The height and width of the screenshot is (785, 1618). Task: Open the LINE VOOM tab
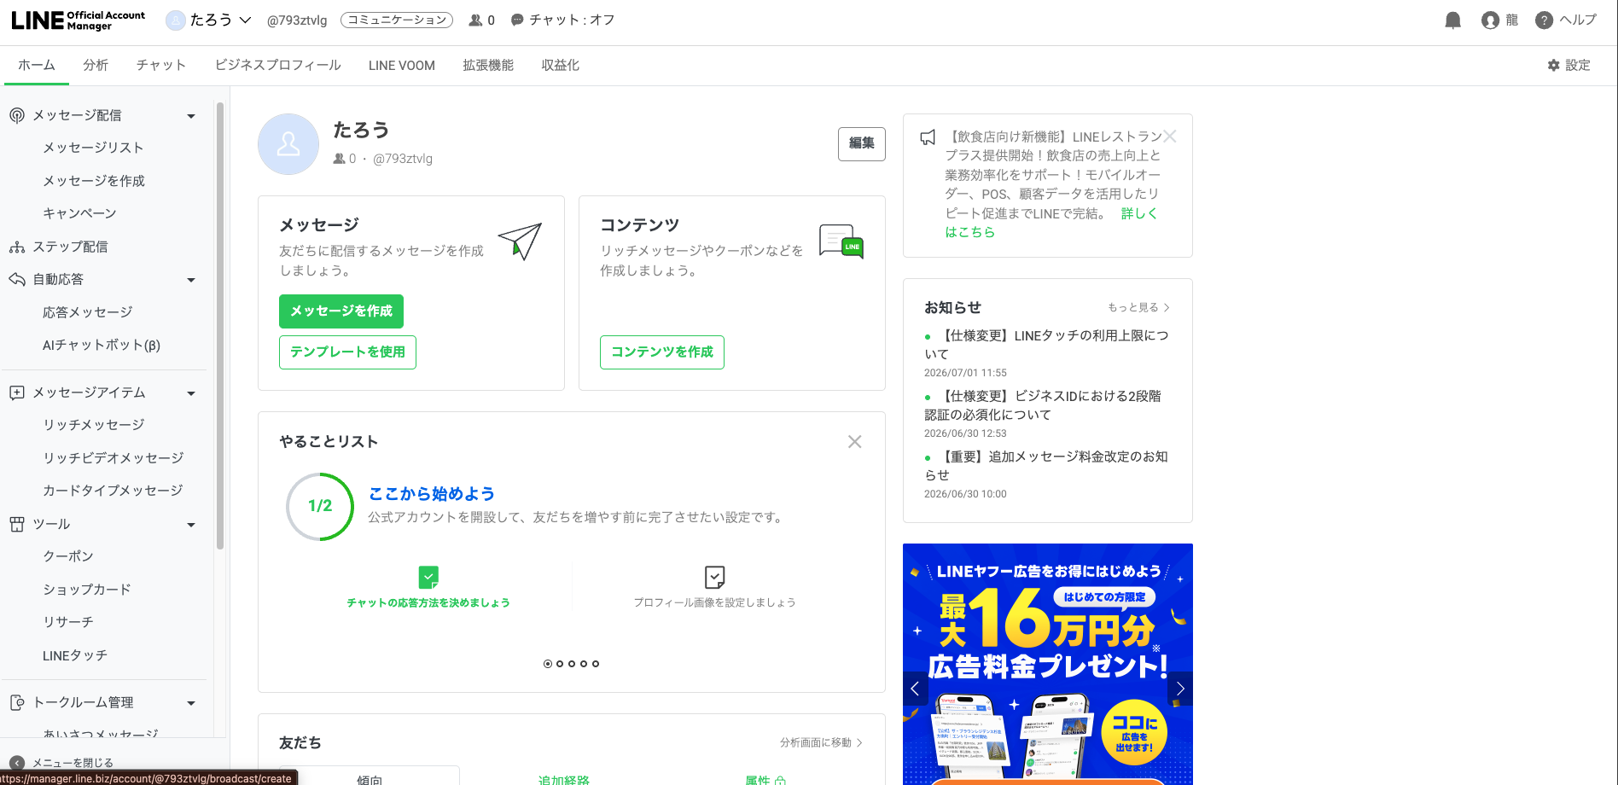tap(402, 66)
